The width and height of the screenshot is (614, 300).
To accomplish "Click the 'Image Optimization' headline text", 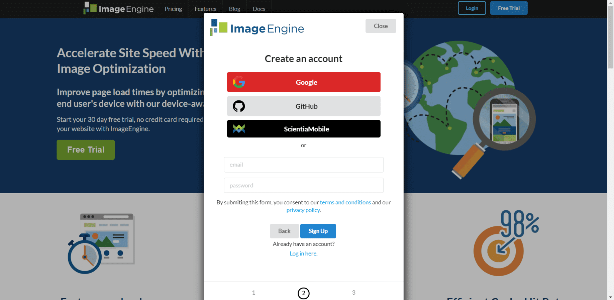I will pyautogui.click(x=111, y=69).
